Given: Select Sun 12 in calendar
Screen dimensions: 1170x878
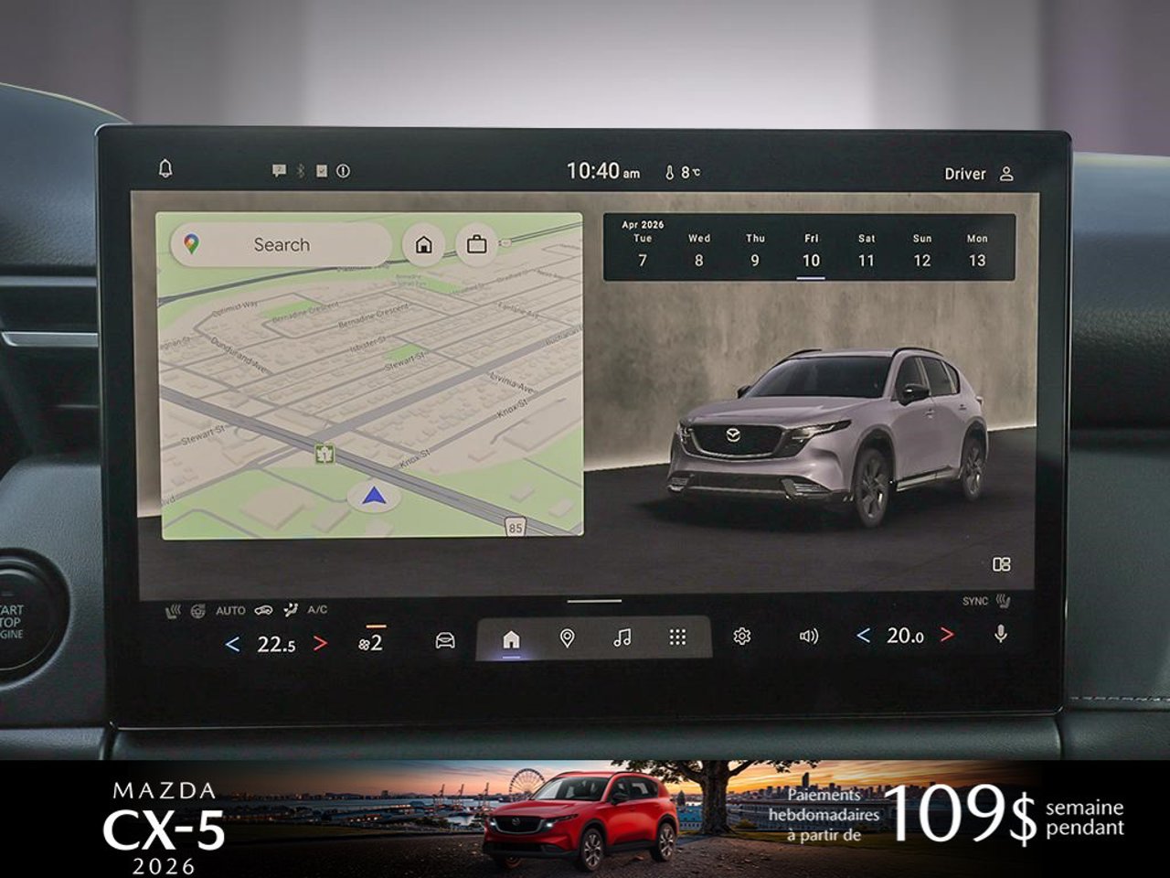Looking at the screenshot, I should (922, 251).
